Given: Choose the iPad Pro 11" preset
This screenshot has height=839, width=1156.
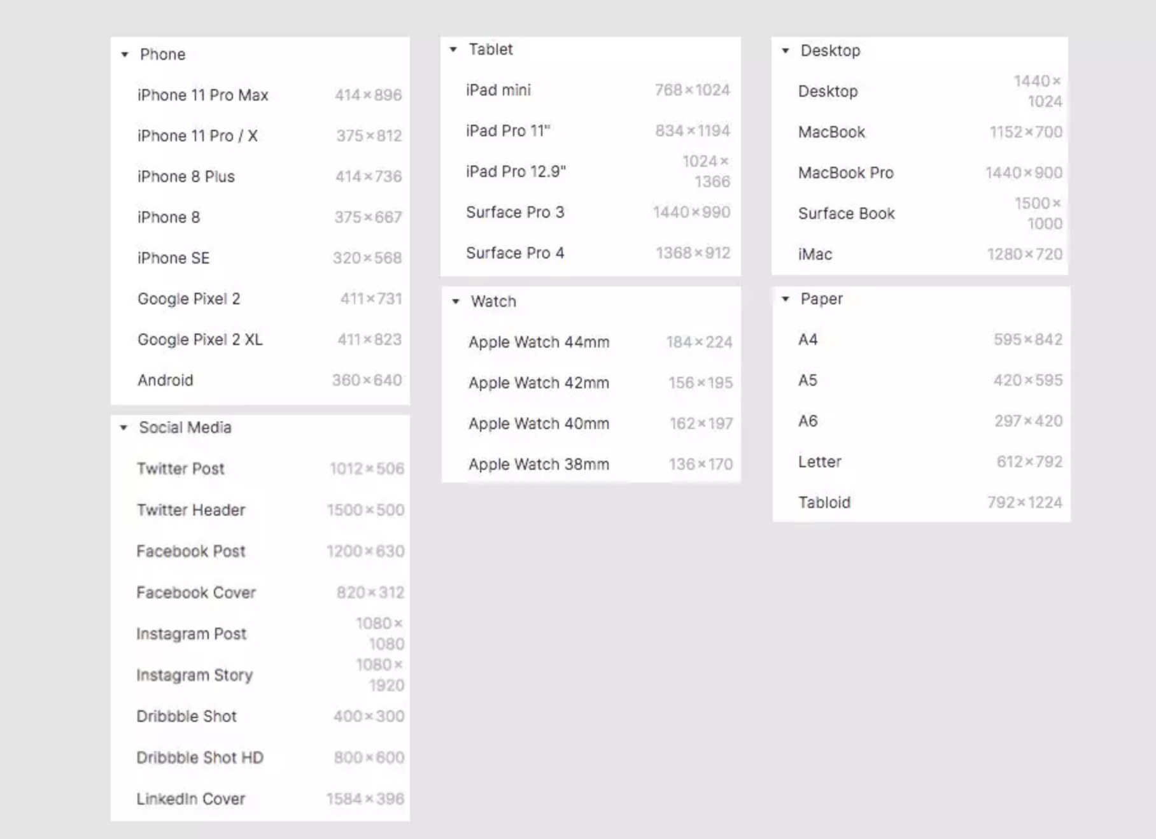Looking at the screenshot, I should point(591,131).
